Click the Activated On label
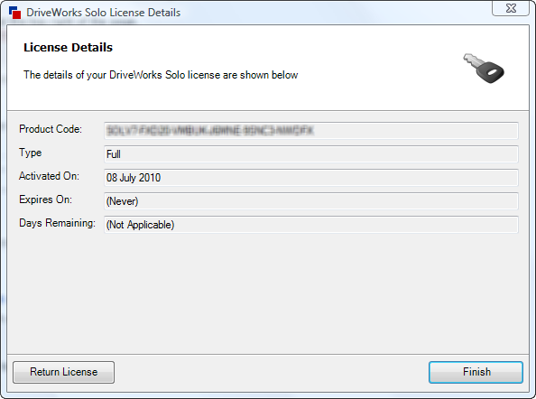Screen dimensions: 536x399 [x=49, y=176]
